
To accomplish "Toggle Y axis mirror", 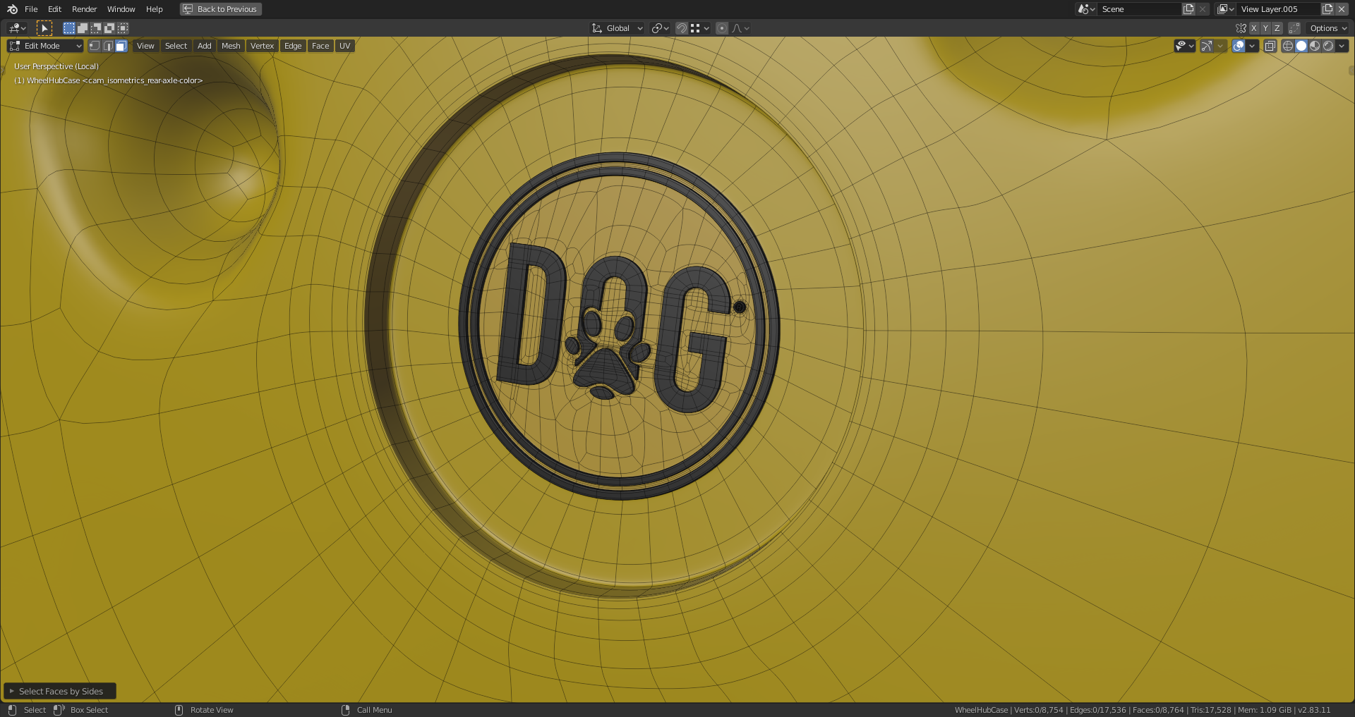I will pyautogui.click(x=1265, y=28).
